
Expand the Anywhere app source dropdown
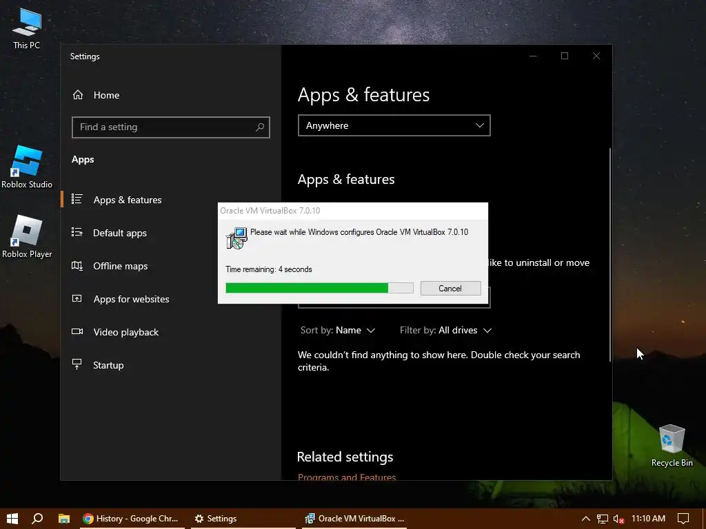394,125
